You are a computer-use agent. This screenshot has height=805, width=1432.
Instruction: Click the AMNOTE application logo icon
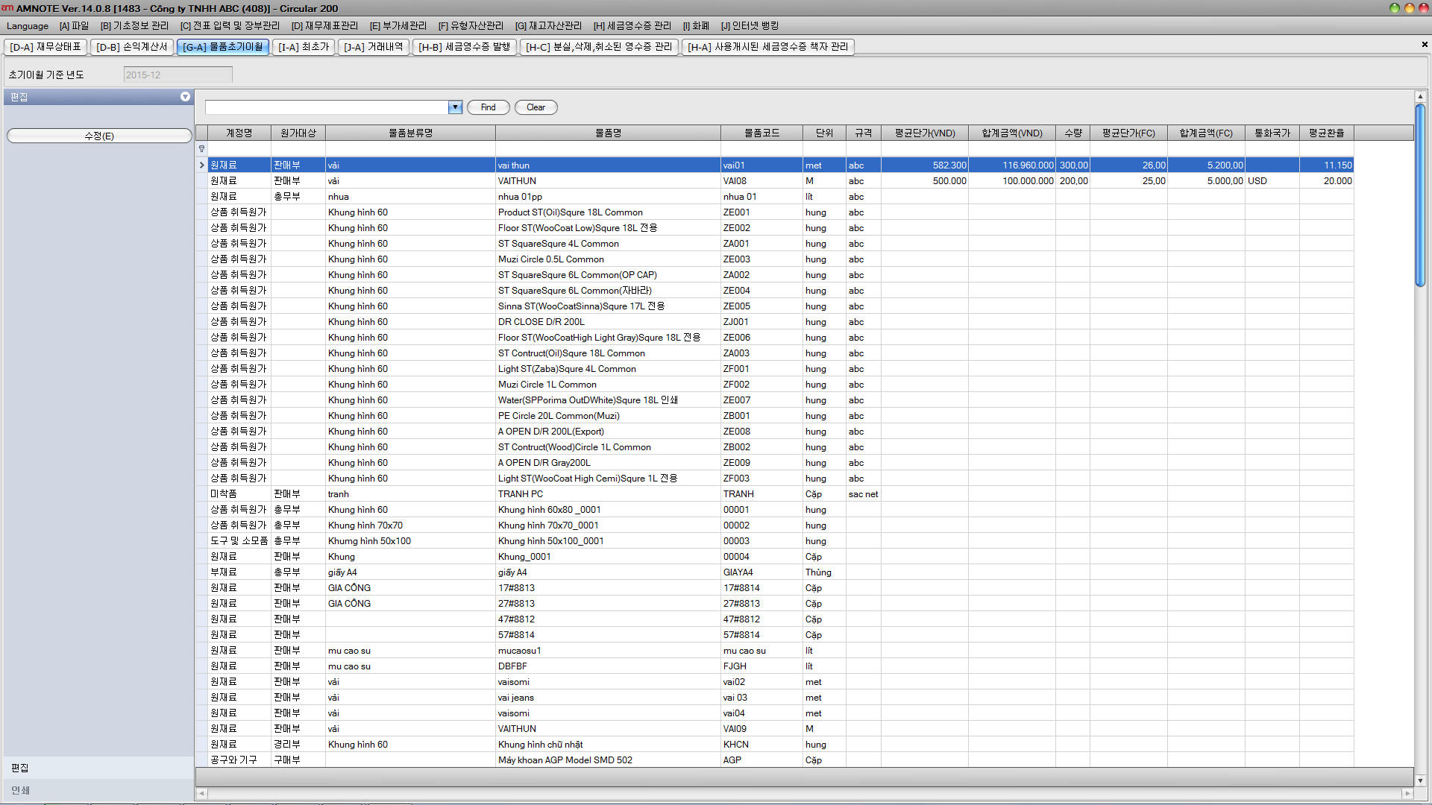(x=7, y=8)
